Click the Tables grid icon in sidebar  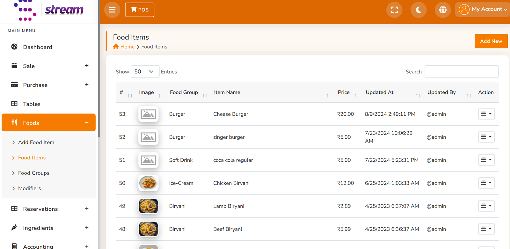pyautogui.click(x=14, y=104)
